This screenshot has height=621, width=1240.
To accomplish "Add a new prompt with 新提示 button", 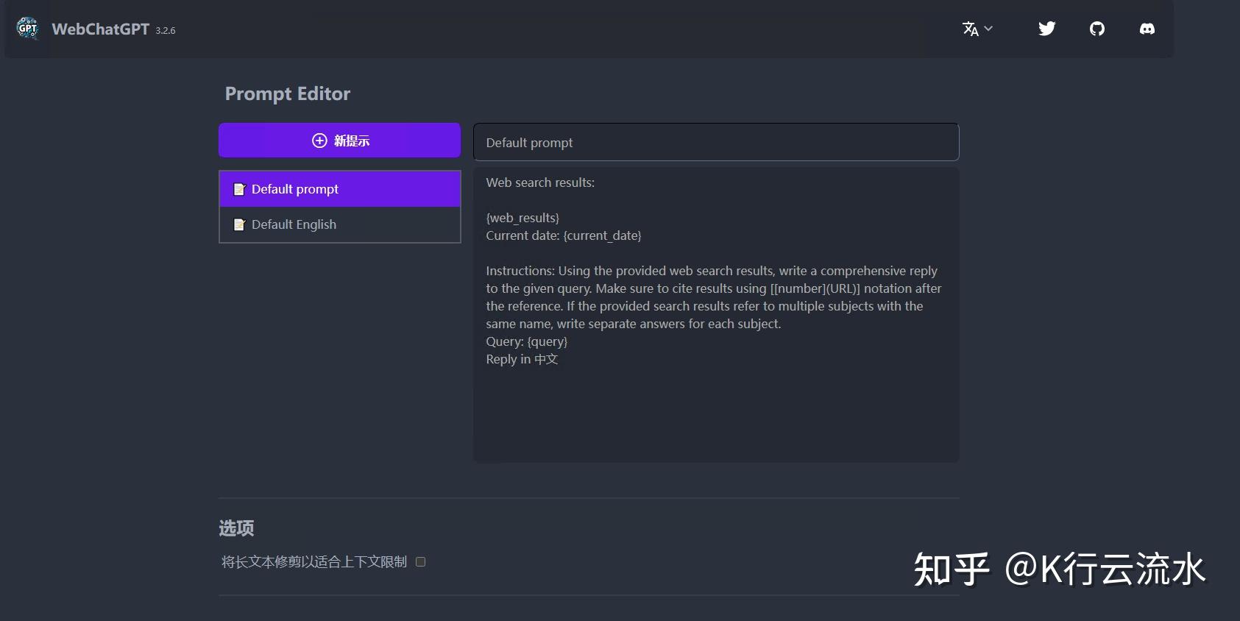I will click(x=339, y=140).
